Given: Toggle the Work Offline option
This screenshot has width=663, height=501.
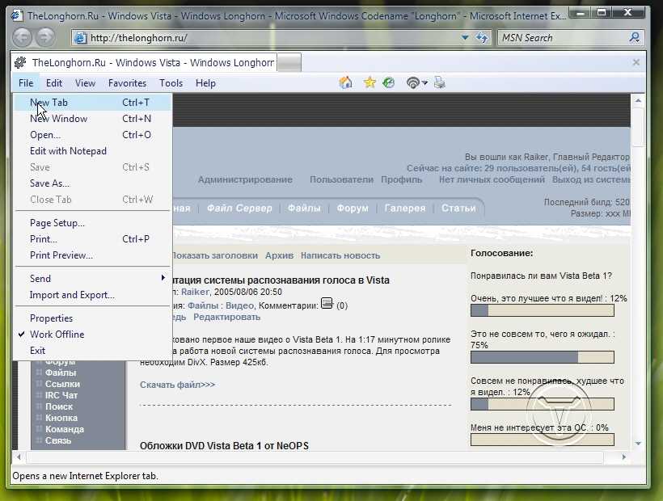Looking at the screenshot, I should coord(93,335).
